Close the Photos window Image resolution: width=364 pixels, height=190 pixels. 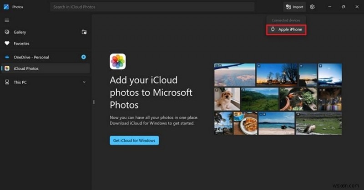point(357,7)
